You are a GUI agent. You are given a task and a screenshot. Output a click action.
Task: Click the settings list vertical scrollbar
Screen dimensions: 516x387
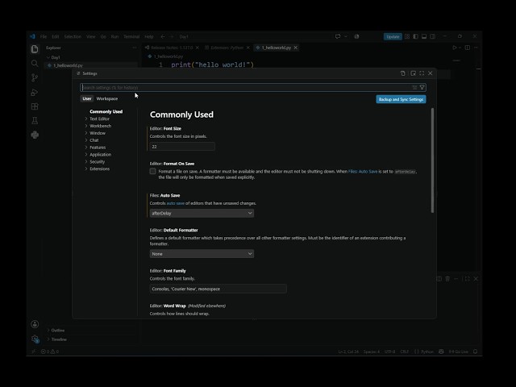(x=432, y=160)
